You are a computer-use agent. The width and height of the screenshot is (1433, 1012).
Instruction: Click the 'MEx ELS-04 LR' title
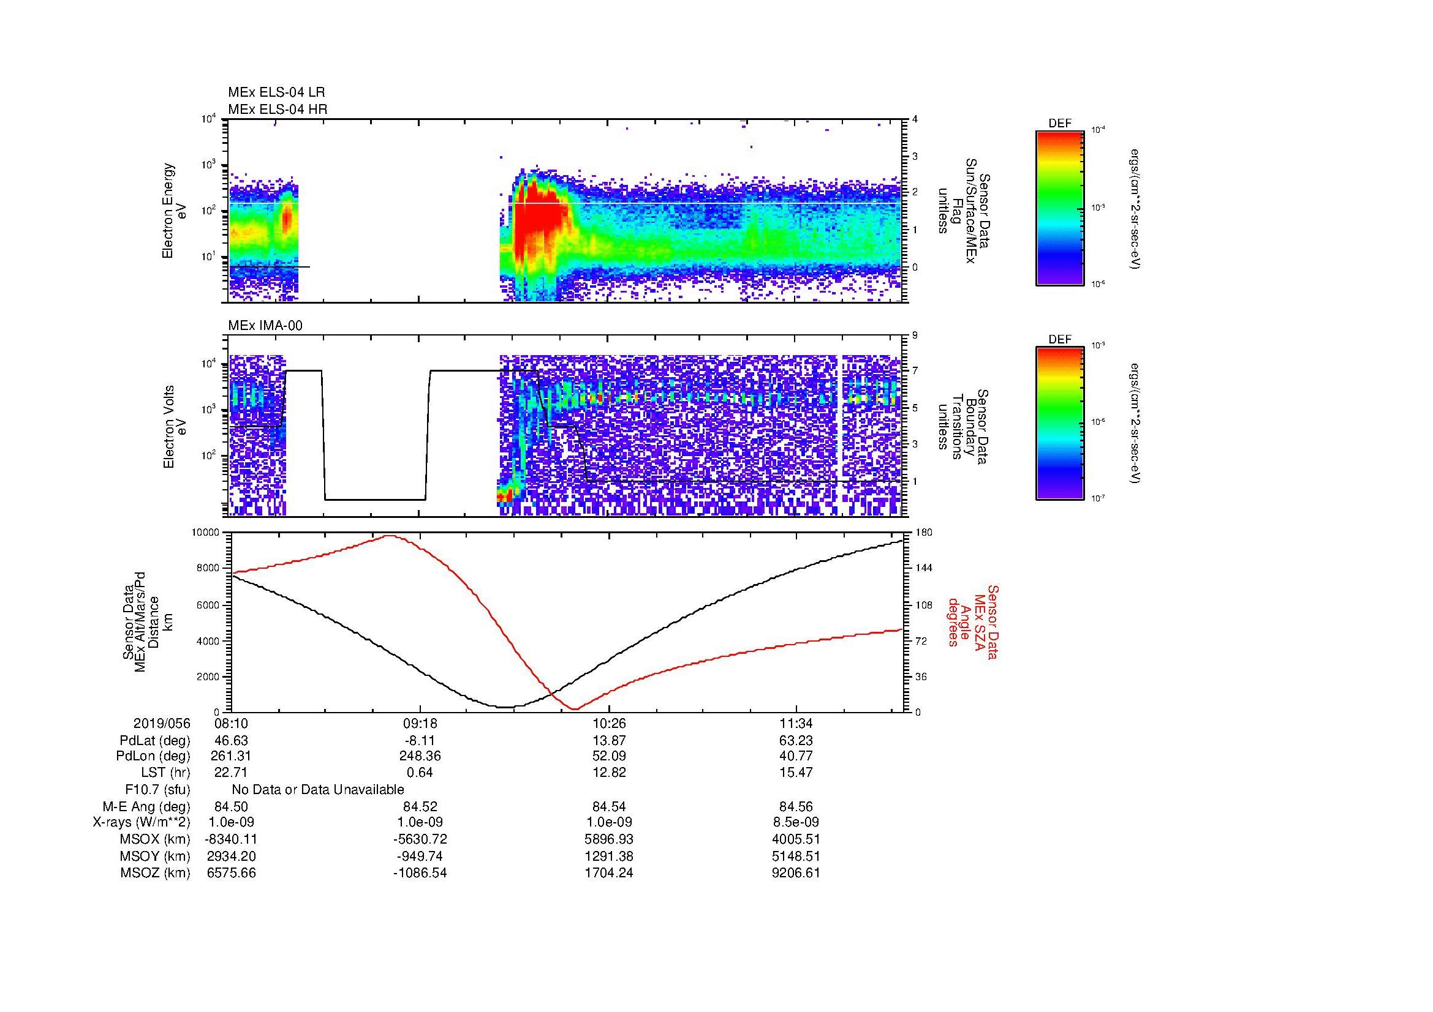pyautogui.click(x=276, y=92)
